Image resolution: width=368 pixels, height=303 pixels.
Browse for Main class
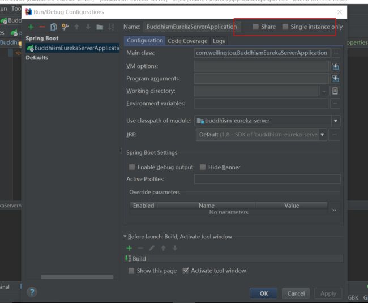[336, 53]
